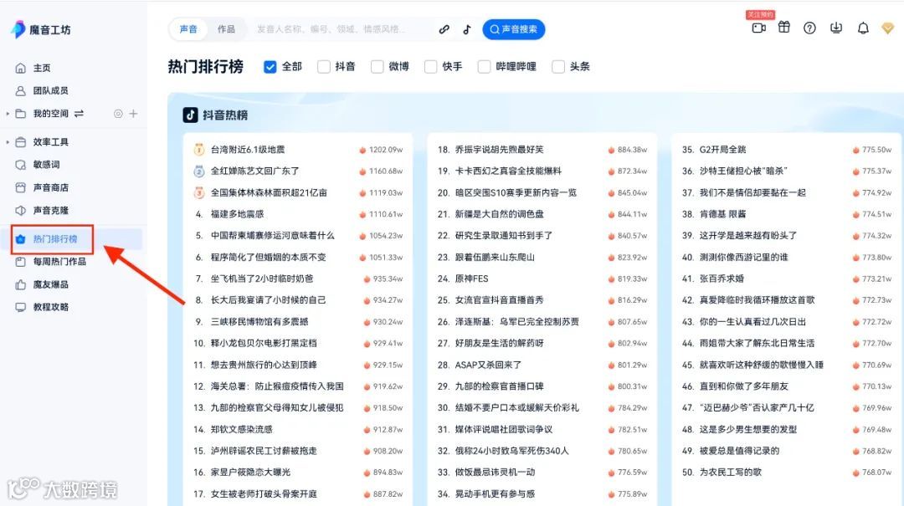The image size is (904, 506).
Task: Click first-place medal icon
Action: 199,150
